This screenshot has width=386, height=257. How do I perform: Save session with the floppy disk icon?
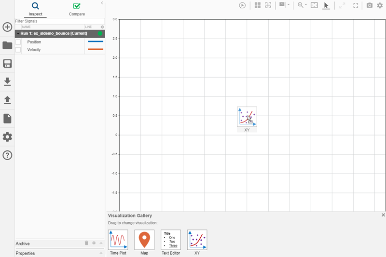[x=7, y=64]
